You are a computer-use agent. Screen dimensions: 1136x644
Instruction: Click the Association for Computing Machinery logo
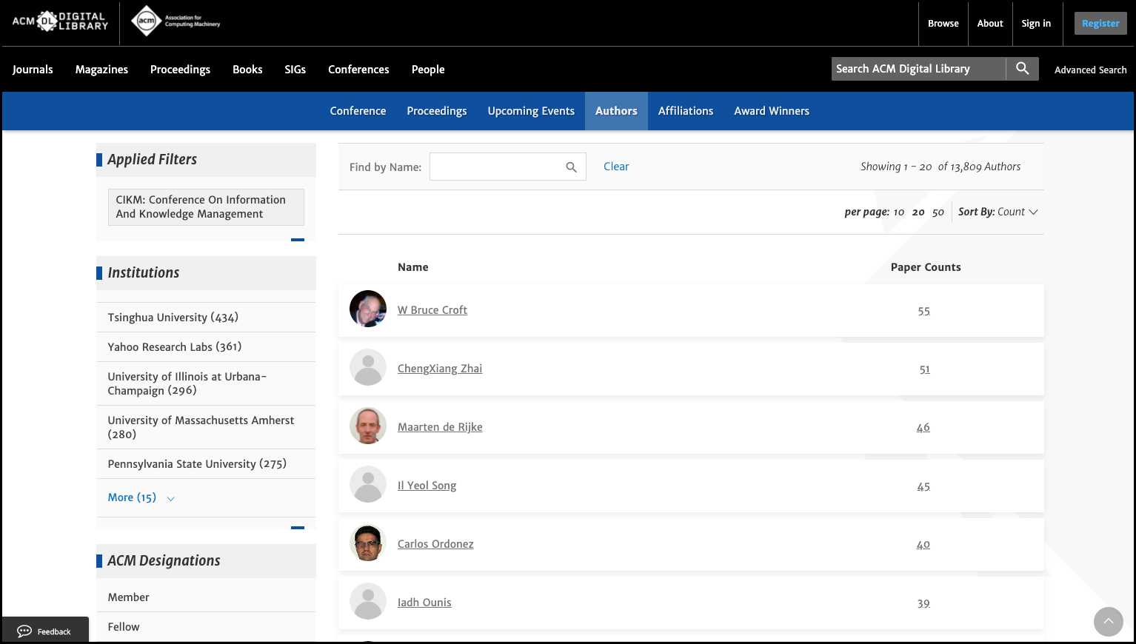point(176,21)
